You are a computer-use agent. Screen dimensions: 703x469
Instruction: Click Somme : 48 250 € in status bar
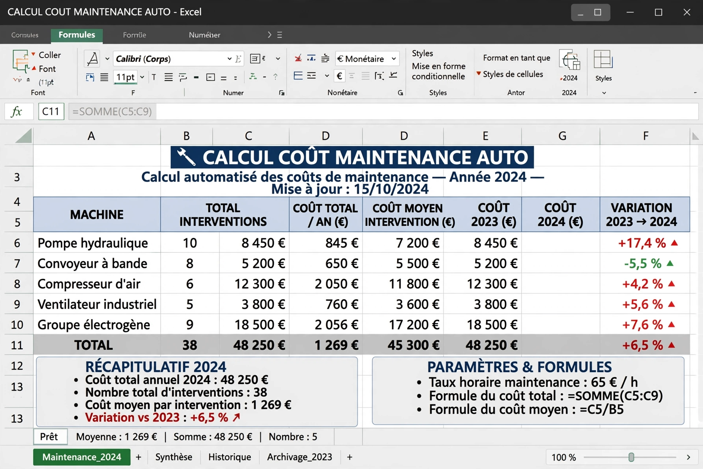pos(213,437)
